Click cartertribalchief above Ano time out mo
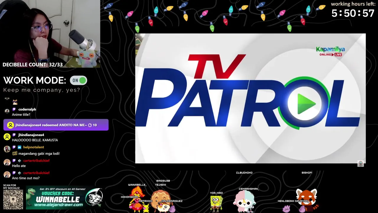378x213 pixels. pos(36,173)
